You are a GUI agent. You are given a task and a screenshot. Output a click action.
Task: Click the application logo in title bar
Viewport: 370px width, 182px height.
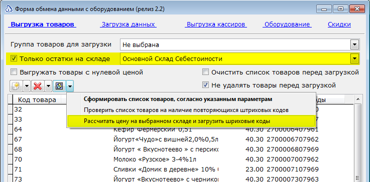[9, 9]
